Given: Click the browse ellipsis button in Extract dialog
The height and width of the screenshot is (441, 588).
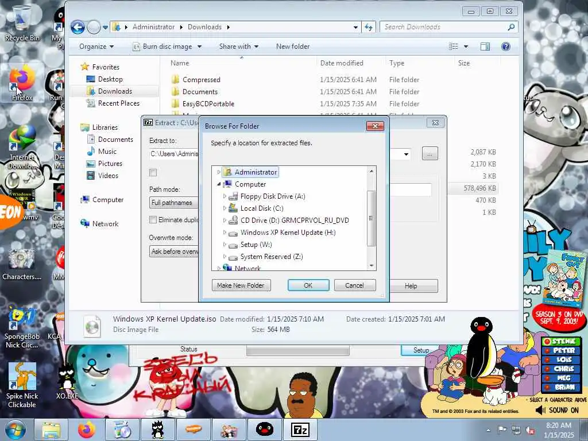Looking at the screenshot, I should coord(430,154).
